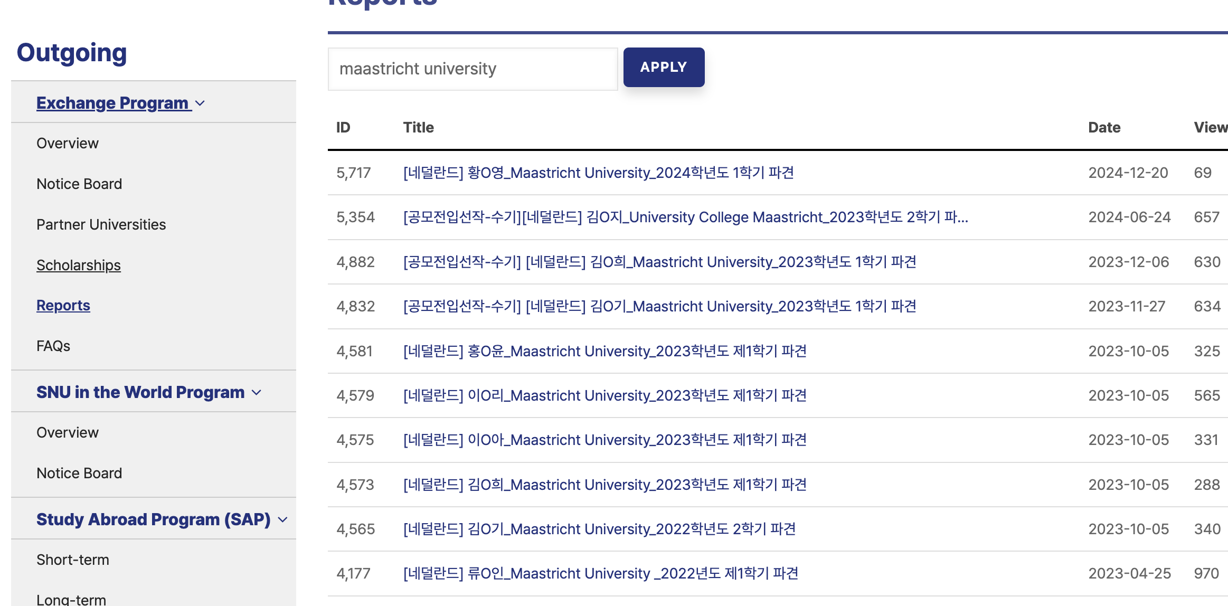Viewport: 1228px width, 606px height.
Task: Click the APPLY search button
Action: pos(664,68)
